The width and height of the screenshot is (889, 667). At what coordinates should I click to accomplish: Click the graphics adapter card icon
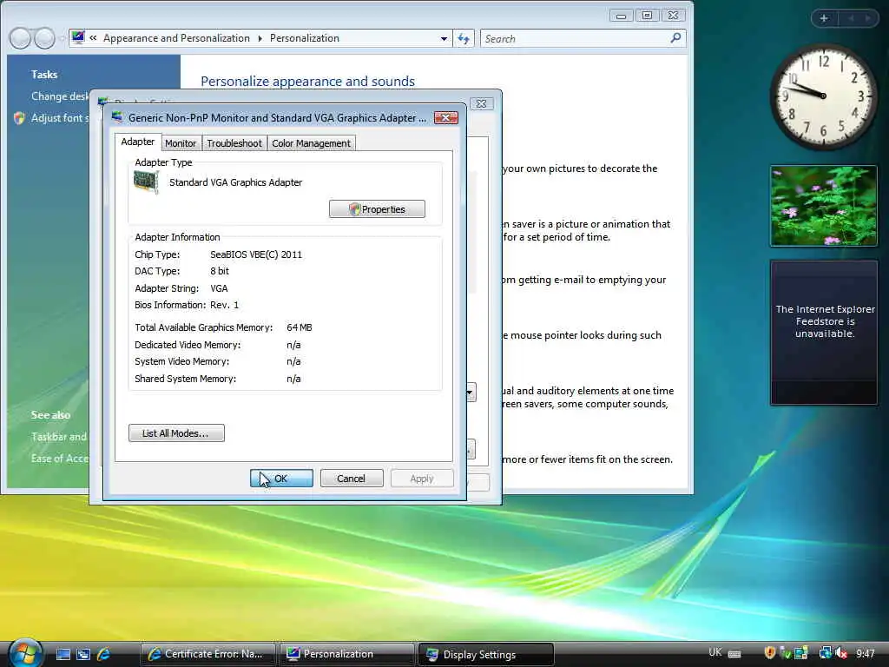pos(146,182)
